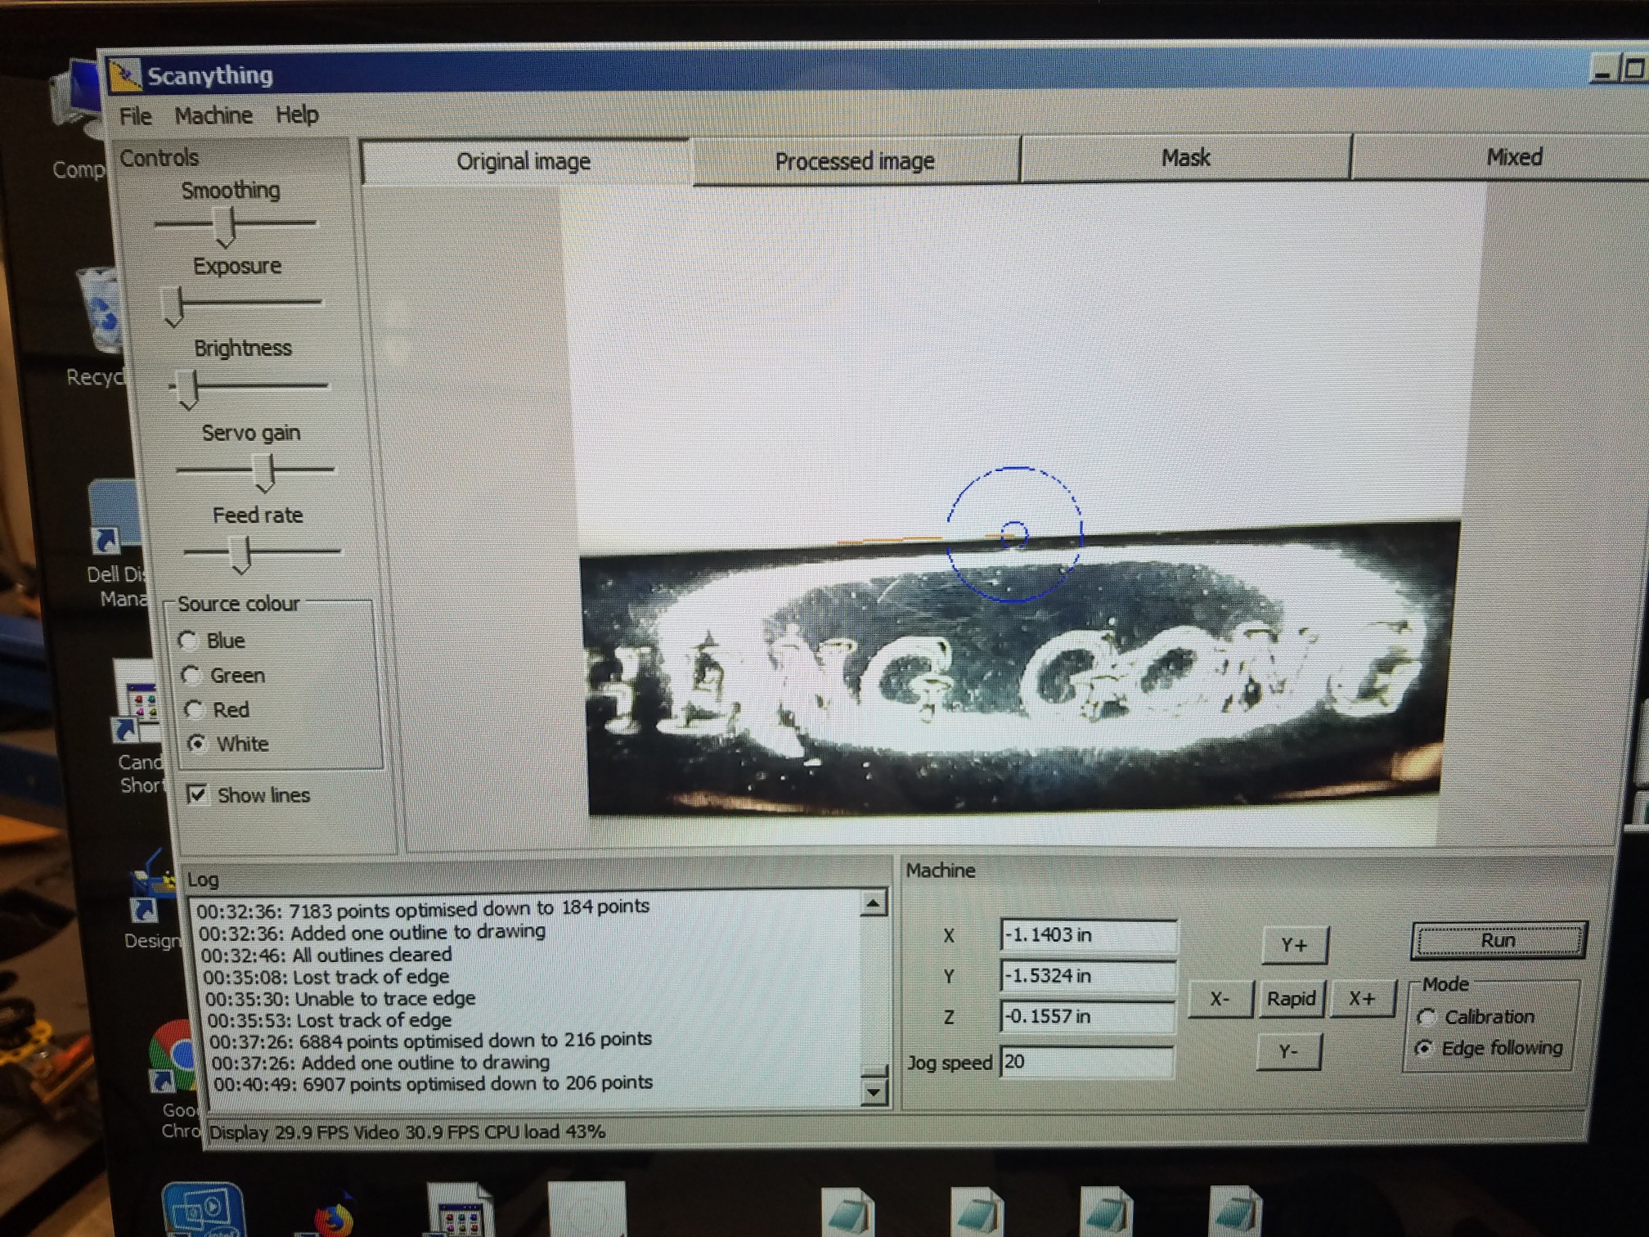
Task: Click the Smoothing slider handle
Action: tap(225, 226)
